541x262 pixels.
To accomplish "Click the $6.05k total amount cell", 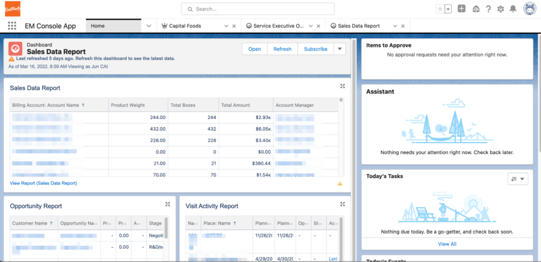I will point(246,128).
